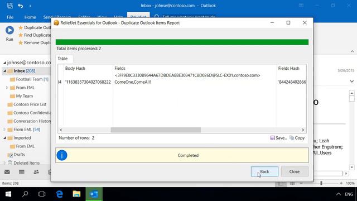The image size is (357, 201).
Task: Click the '11638357304027068222 Body Hash cell
Action: [88, 82]
